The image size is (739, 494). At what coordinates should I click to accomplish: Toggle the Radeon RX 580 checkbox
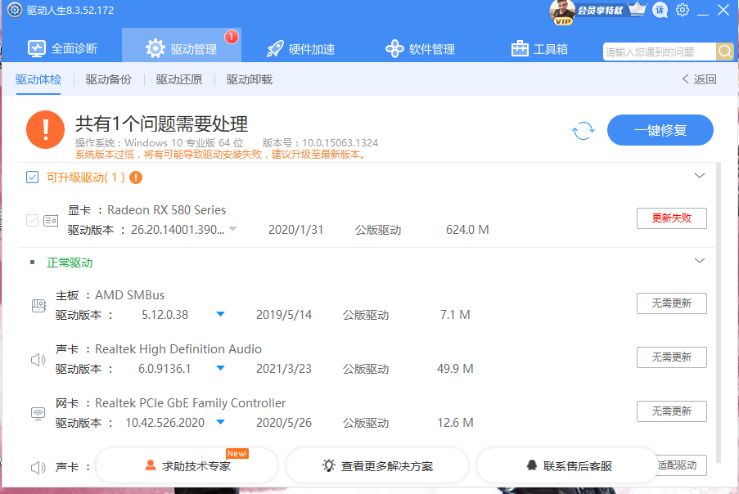pos(32,220)
